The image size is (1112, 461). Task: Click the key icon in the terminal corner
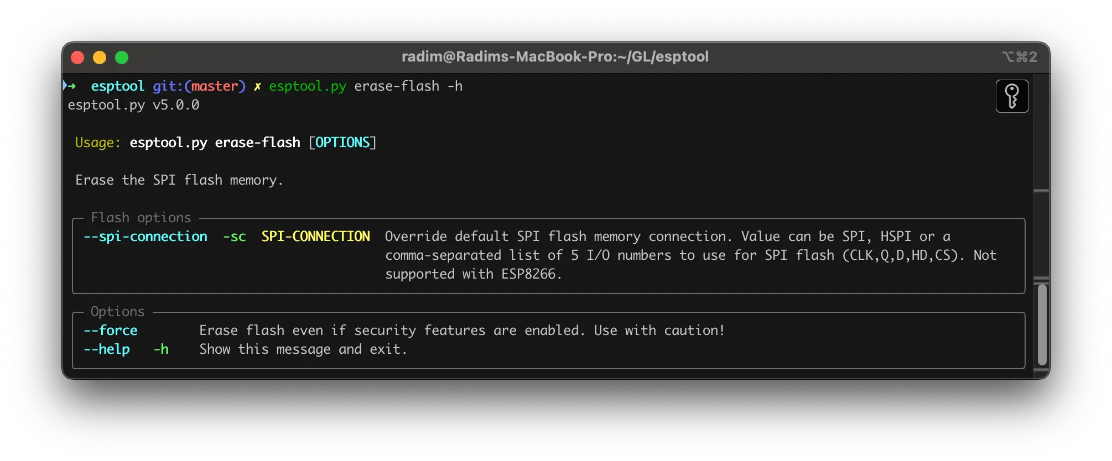pos(1012,96)
